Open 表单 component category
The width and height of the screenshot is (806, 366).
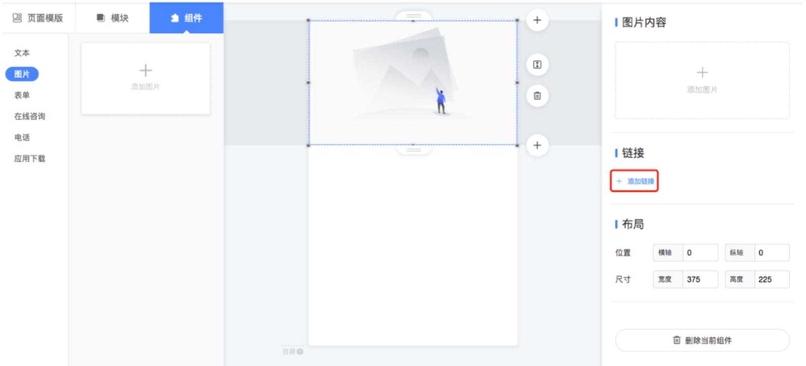point(22,95)
